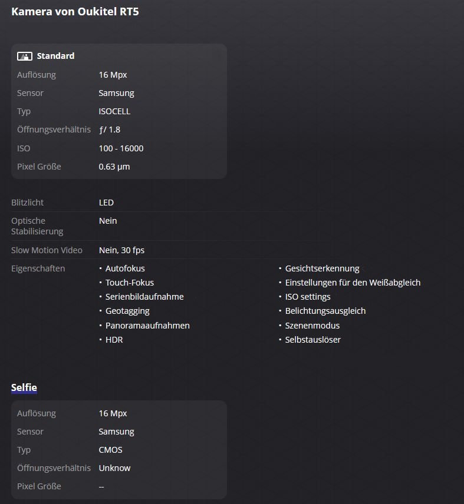464x504 pixels.
Task: Click the 'Touch-Fokus' feature item
Action: [130, 283]
